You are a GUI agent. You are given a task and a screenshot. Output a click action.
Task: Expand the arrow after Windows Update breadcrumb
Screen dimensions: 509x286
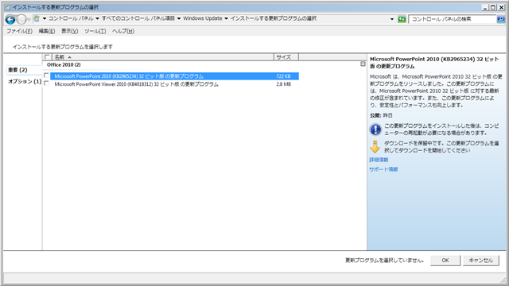click(226, 19)
